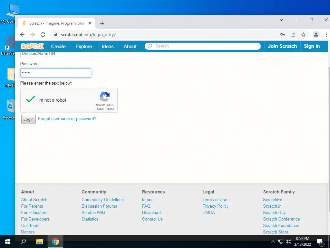Open the saved passwords key icon
The height and width of the screenshot is (248, 330).
pyautogui.click(x=282, y=35)
